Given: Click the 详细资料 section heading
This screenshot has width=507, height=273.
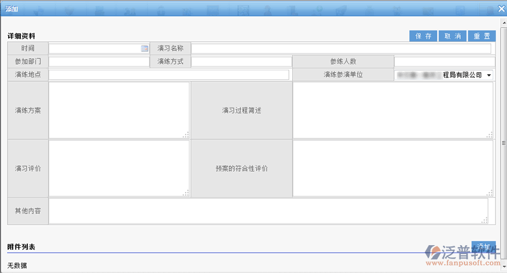Looking at the screenshot, I should [22, 36].
